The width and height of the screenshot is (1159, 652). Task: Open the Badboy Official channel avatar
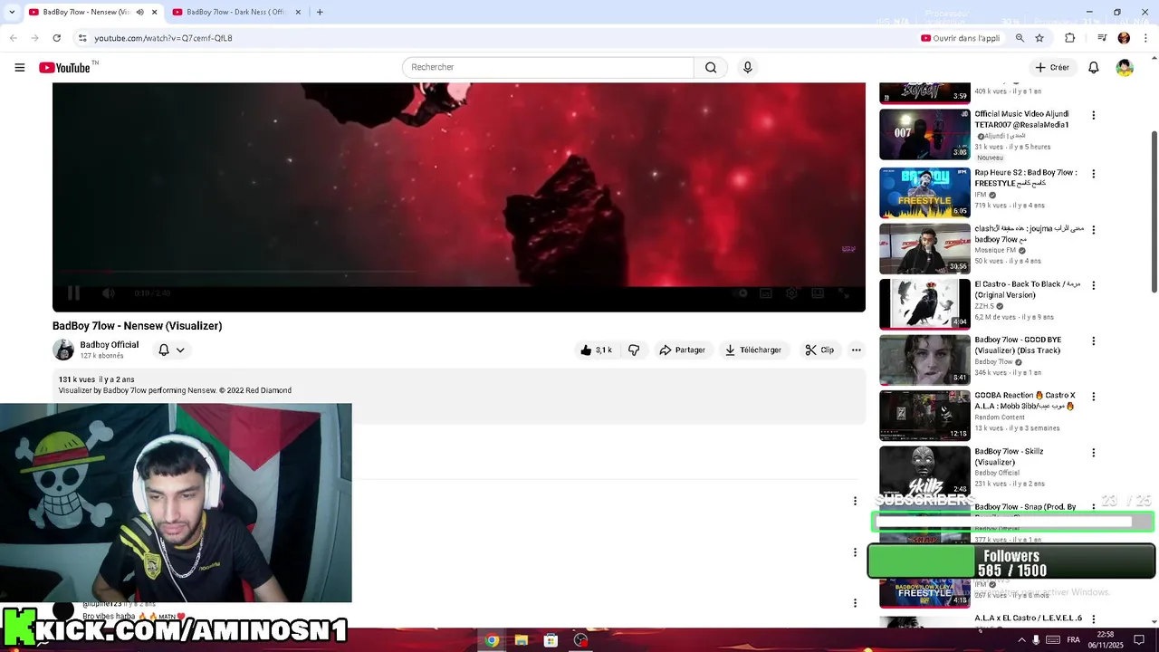63,350
